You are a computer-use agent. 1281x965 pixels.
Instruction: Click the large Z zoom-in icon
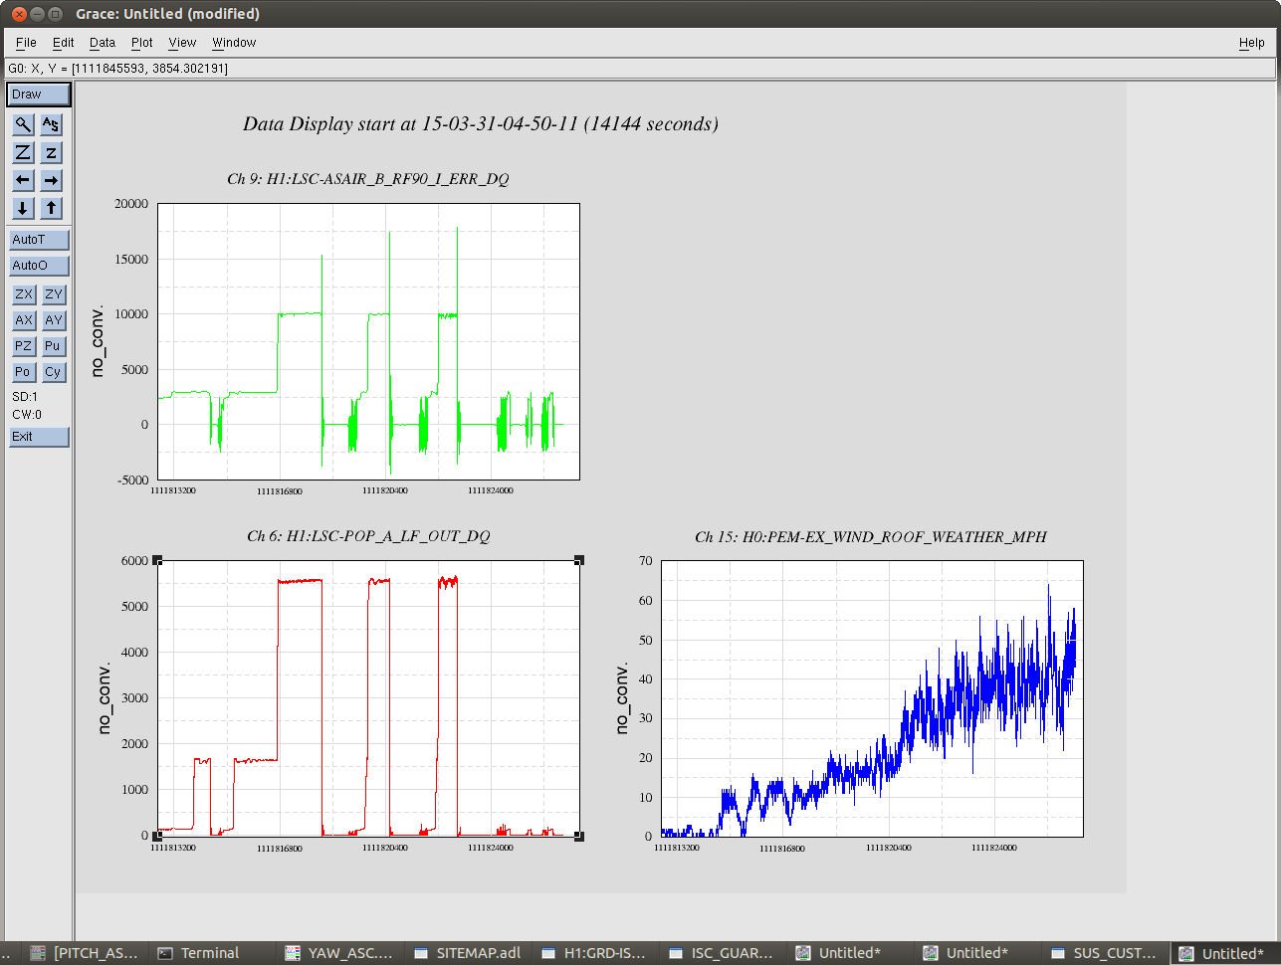(x=23, y=152)
